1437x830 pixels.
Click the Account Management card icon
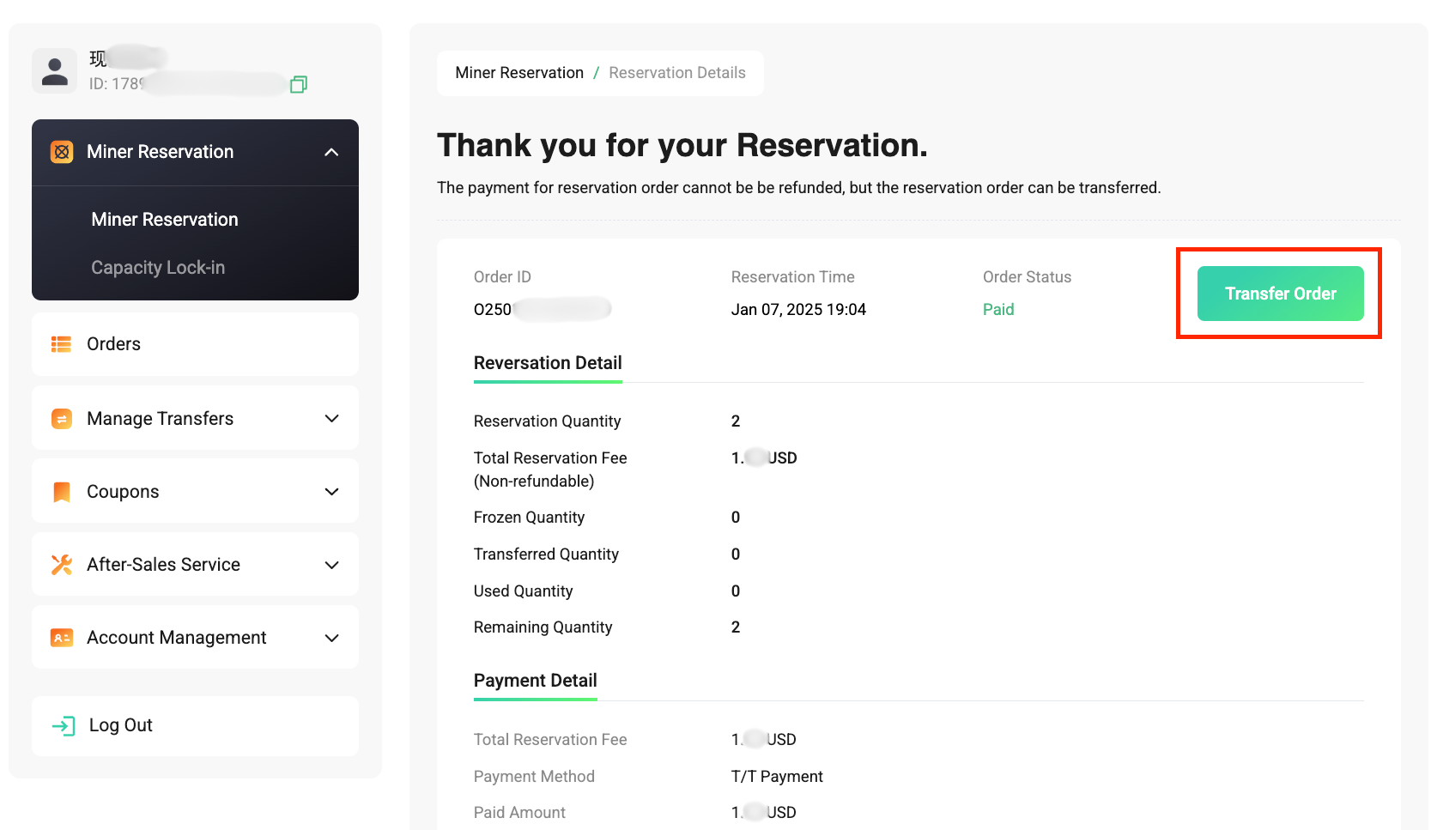(62, 638)
